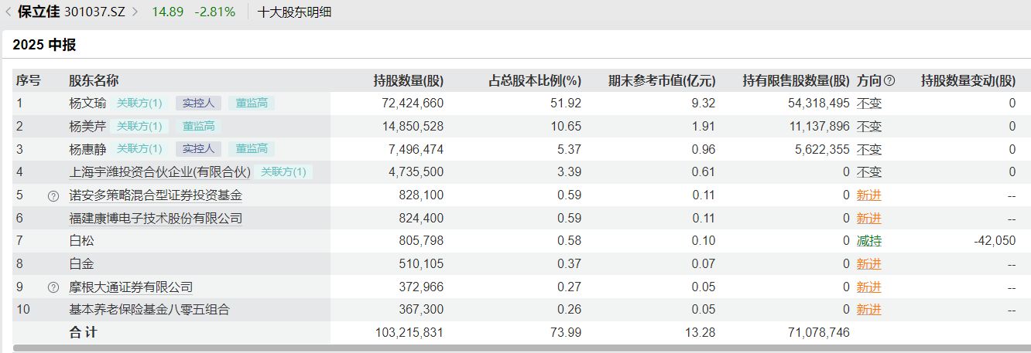Click question mark icon beside 诺安多策略混合型证券投资基金

53,196
